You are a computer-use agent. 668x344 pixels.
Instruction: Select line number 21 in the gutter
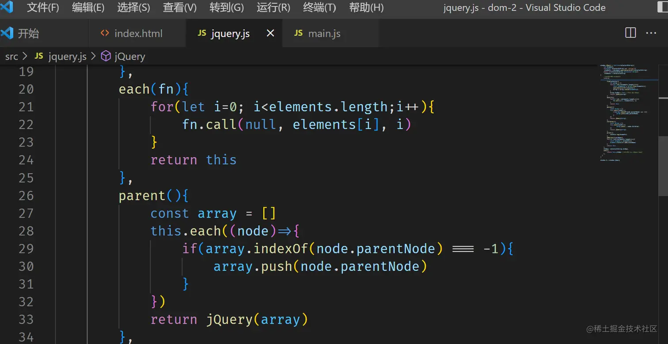26,107
